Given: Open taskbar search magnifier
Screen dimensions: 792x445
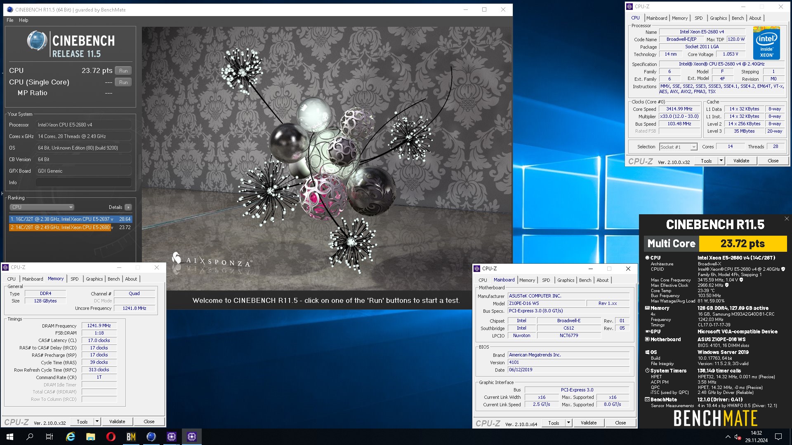Looking at the screenshot, I should pos(30,437).
